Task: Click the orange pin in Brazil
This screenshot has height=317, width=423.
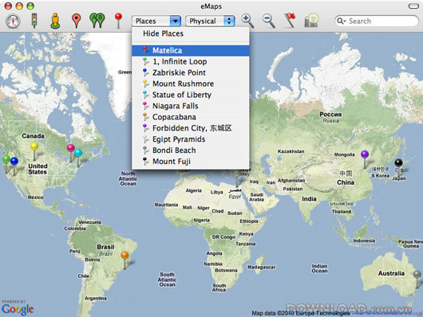Action: (x=125, y=260)
